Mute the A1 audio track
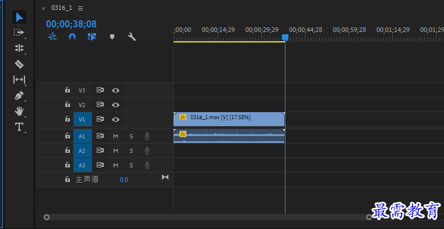The width and height of the screenshot is (444, 229). [115, 137]
